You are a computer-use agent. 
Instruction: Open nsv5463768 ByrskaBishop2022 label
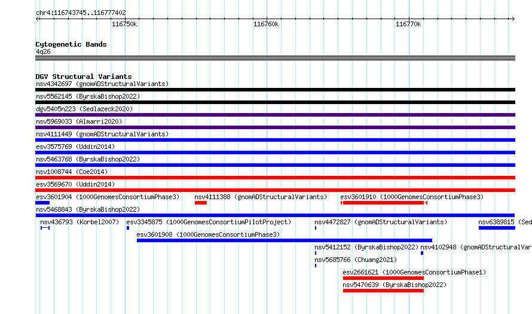[88, 159]
